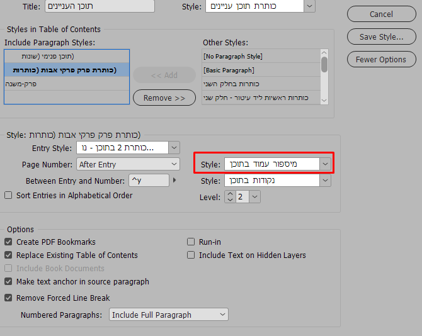This screenshot has width=422, height=336.
Task: Edit the Title text field
Action: [100, 6]
